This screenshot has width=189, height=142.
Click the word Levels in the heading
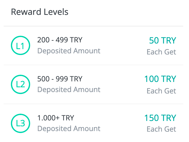pyautogui.click(x=56, y=12)
